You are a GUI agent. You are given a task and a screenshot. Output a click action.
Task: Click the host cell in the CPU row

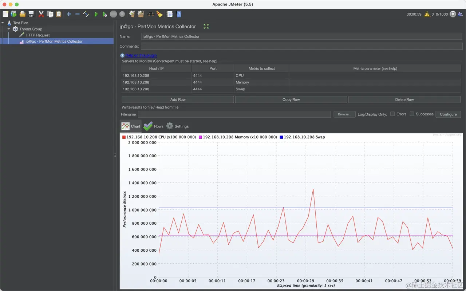click(157, 75)
